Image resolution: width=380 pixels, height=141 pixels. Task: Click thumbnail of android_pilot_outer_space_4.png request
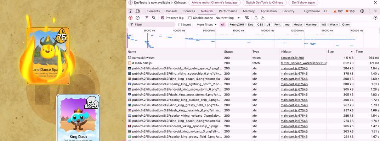pos(130,68)
